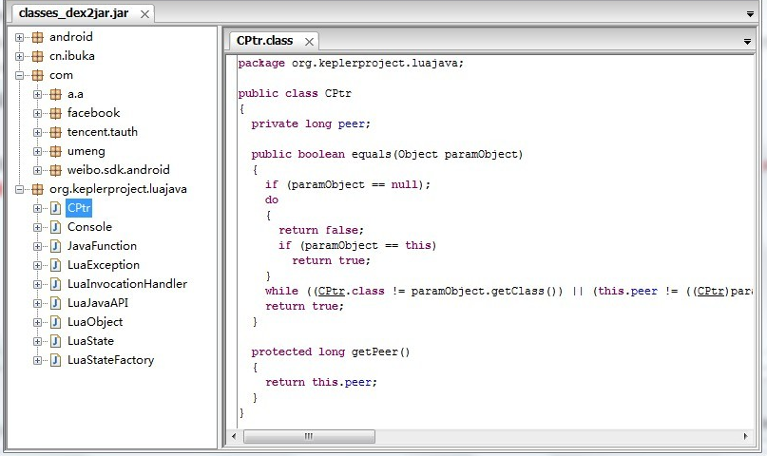
Task: Select the facebook package label
Action: tap(93, 113)
